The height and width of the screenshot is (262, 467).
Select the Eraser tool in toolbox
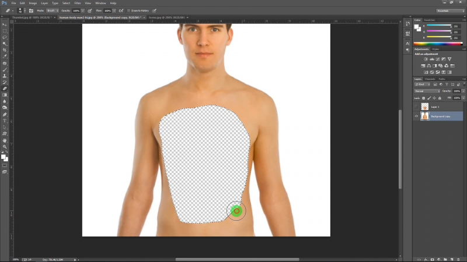click(x=5, y=88)
